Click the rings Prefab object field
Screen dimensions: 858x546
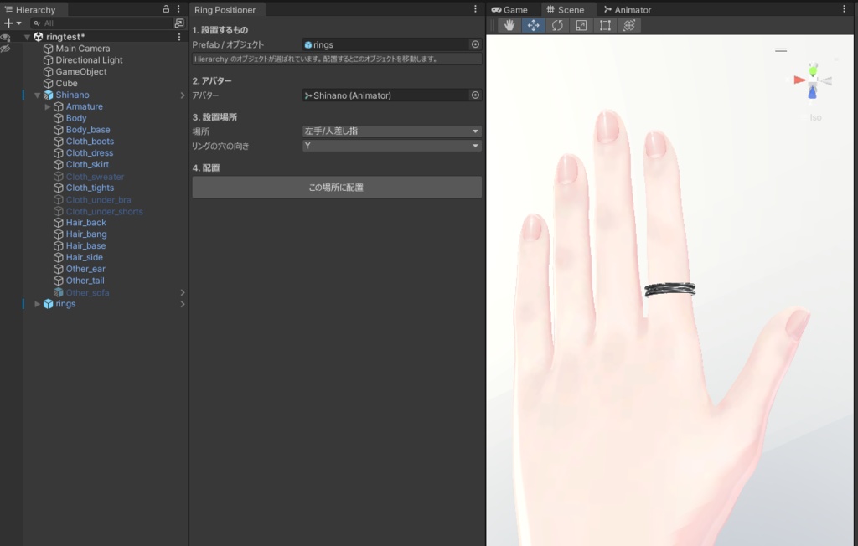click(x=386, y=44)
